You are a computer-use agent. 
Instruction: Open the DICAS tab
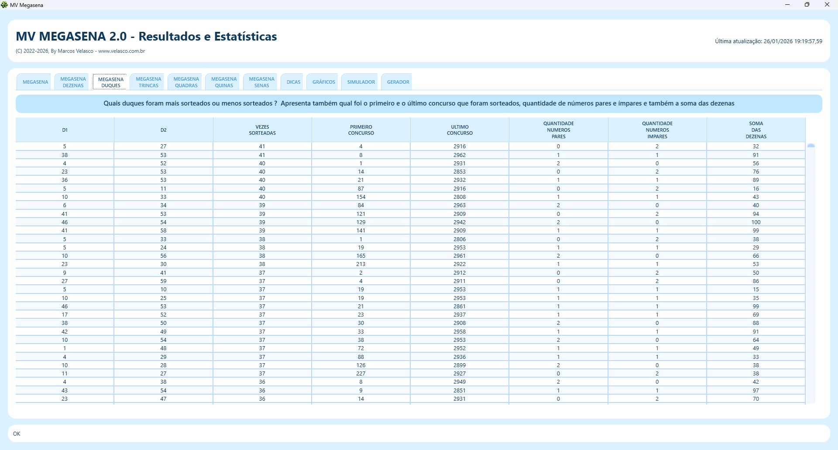pyautogui.click(x=293, y=82)
